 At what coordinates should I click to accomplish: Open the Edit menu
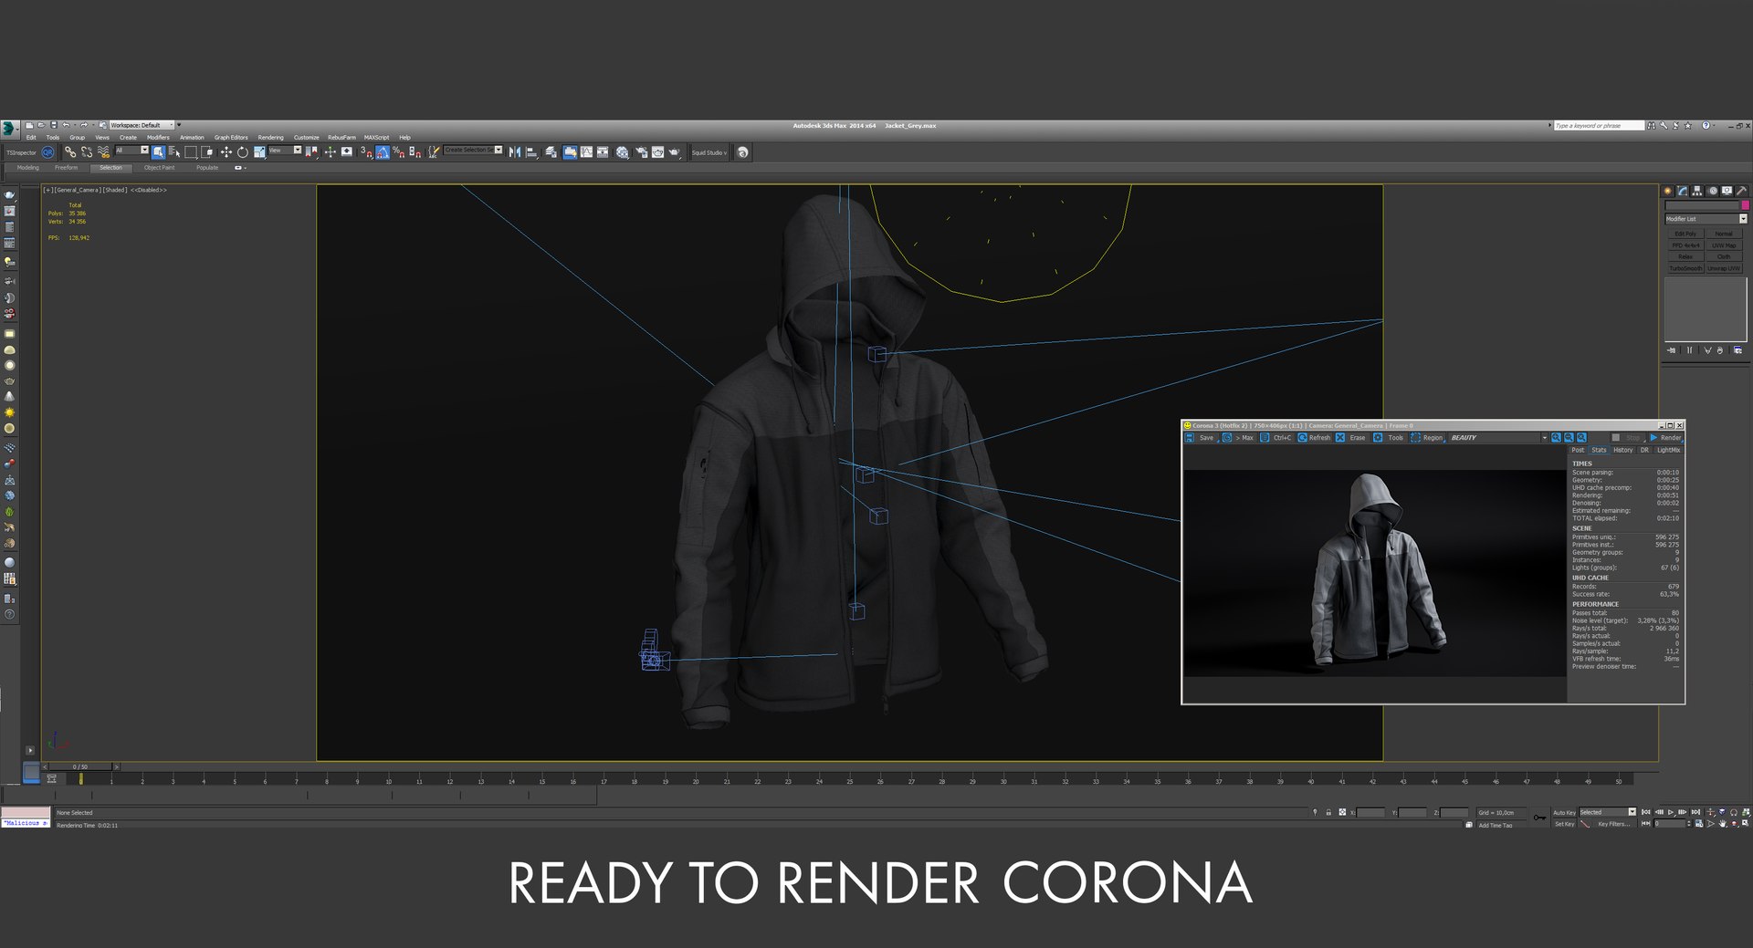(x=31, y=137)
